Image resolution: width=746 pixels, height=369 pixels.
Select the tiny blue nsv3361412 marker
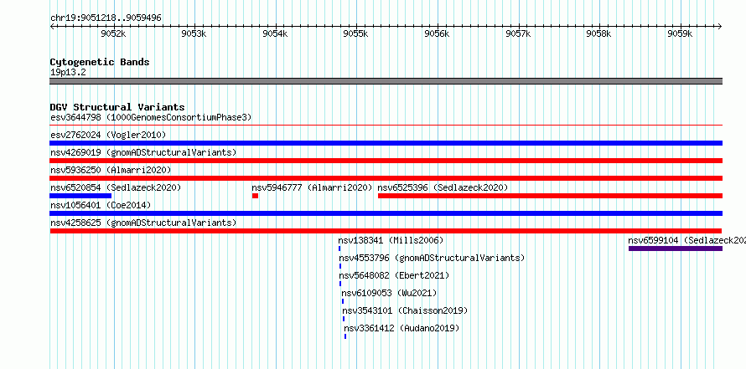(x=345, y=336)
